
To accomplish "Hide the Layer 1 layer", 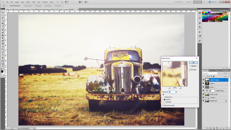I will click(203, 87).
